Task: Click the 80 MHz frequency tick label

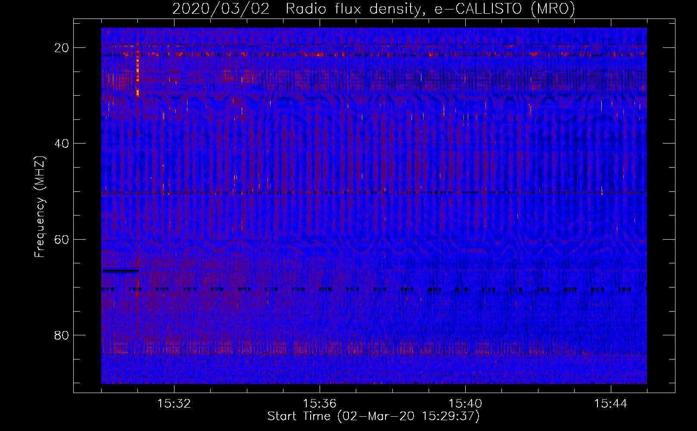Action: [62, 335]
